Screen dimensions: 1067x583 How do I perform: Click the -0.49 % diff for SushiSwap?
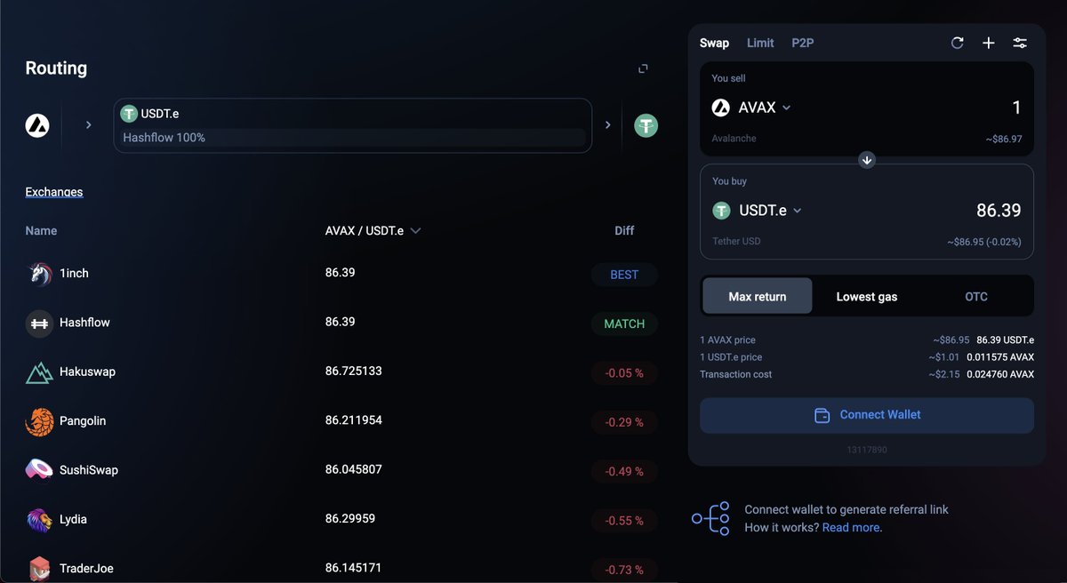point(624,472)
